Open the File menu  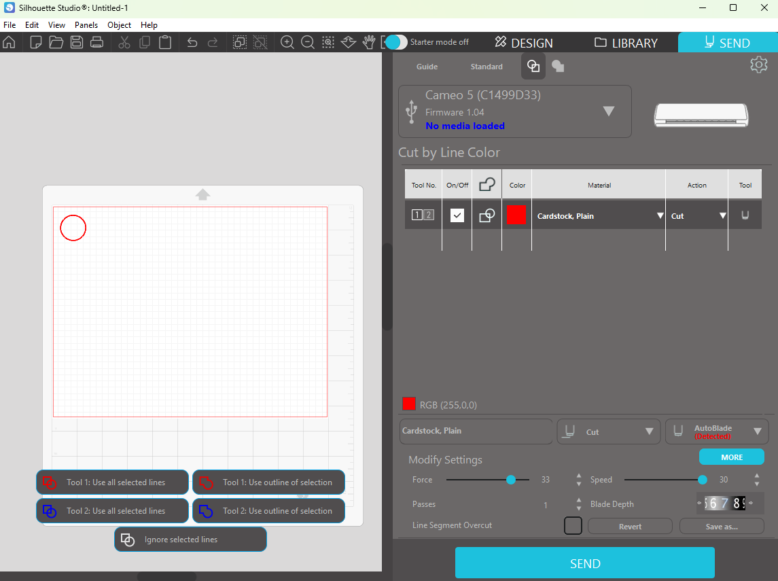click(x=10, y=25)
